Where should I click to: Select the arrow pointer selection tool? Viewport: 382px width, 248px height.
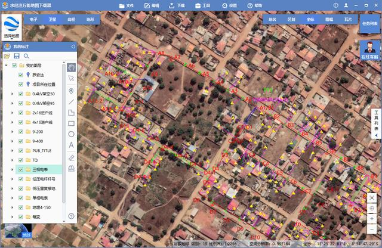tap(72, 78)
